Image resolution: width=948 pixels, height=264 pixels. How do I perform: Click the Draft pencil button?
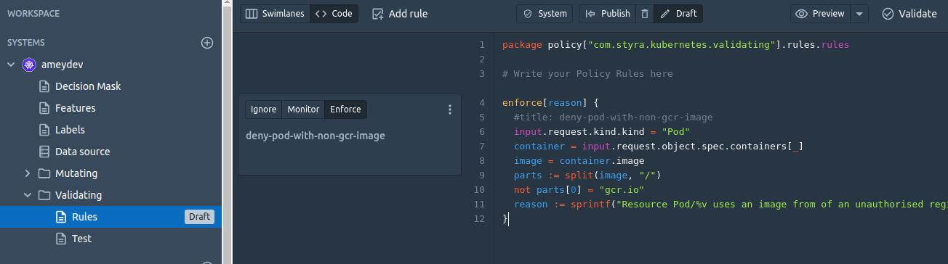[x=678, y=14]
